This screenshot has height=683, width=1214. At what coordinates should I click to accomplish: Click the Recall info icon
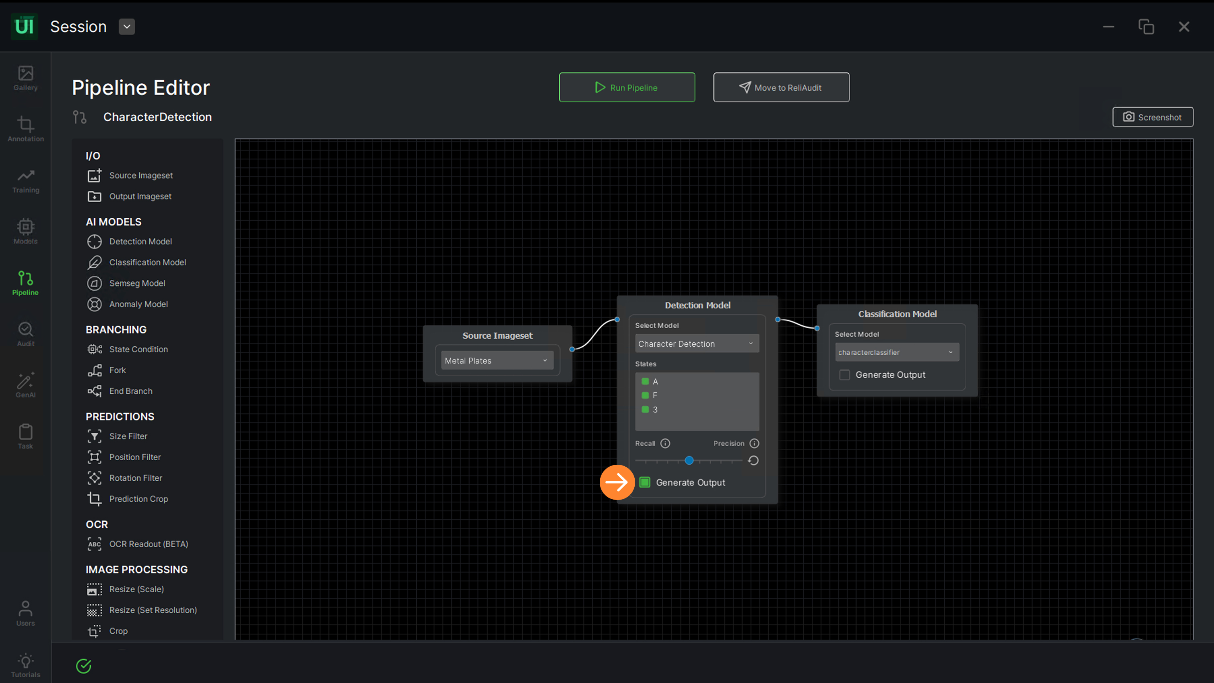665,443
